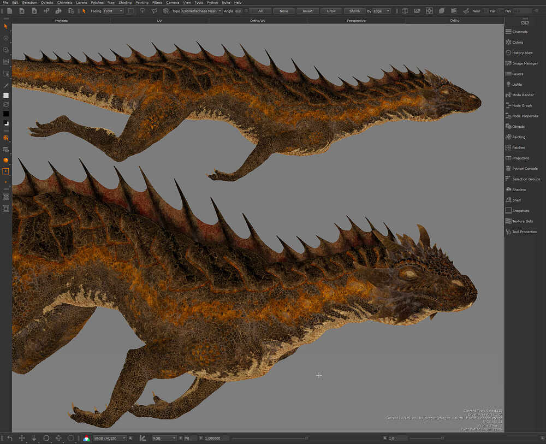Screen dimensions: 546x444
Task: Click the f/8 exposure field
Action: pos(191,439)
